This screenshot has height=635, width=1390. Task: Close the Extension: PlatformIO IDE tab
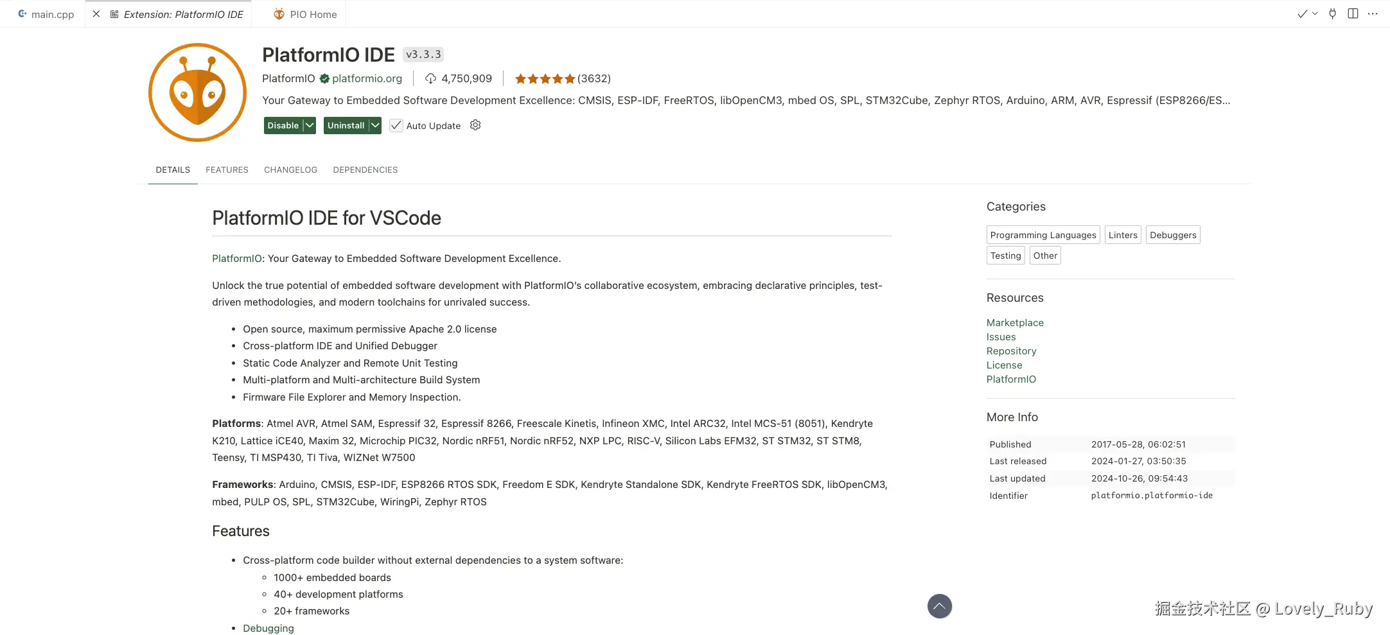[x=96, y=13]
